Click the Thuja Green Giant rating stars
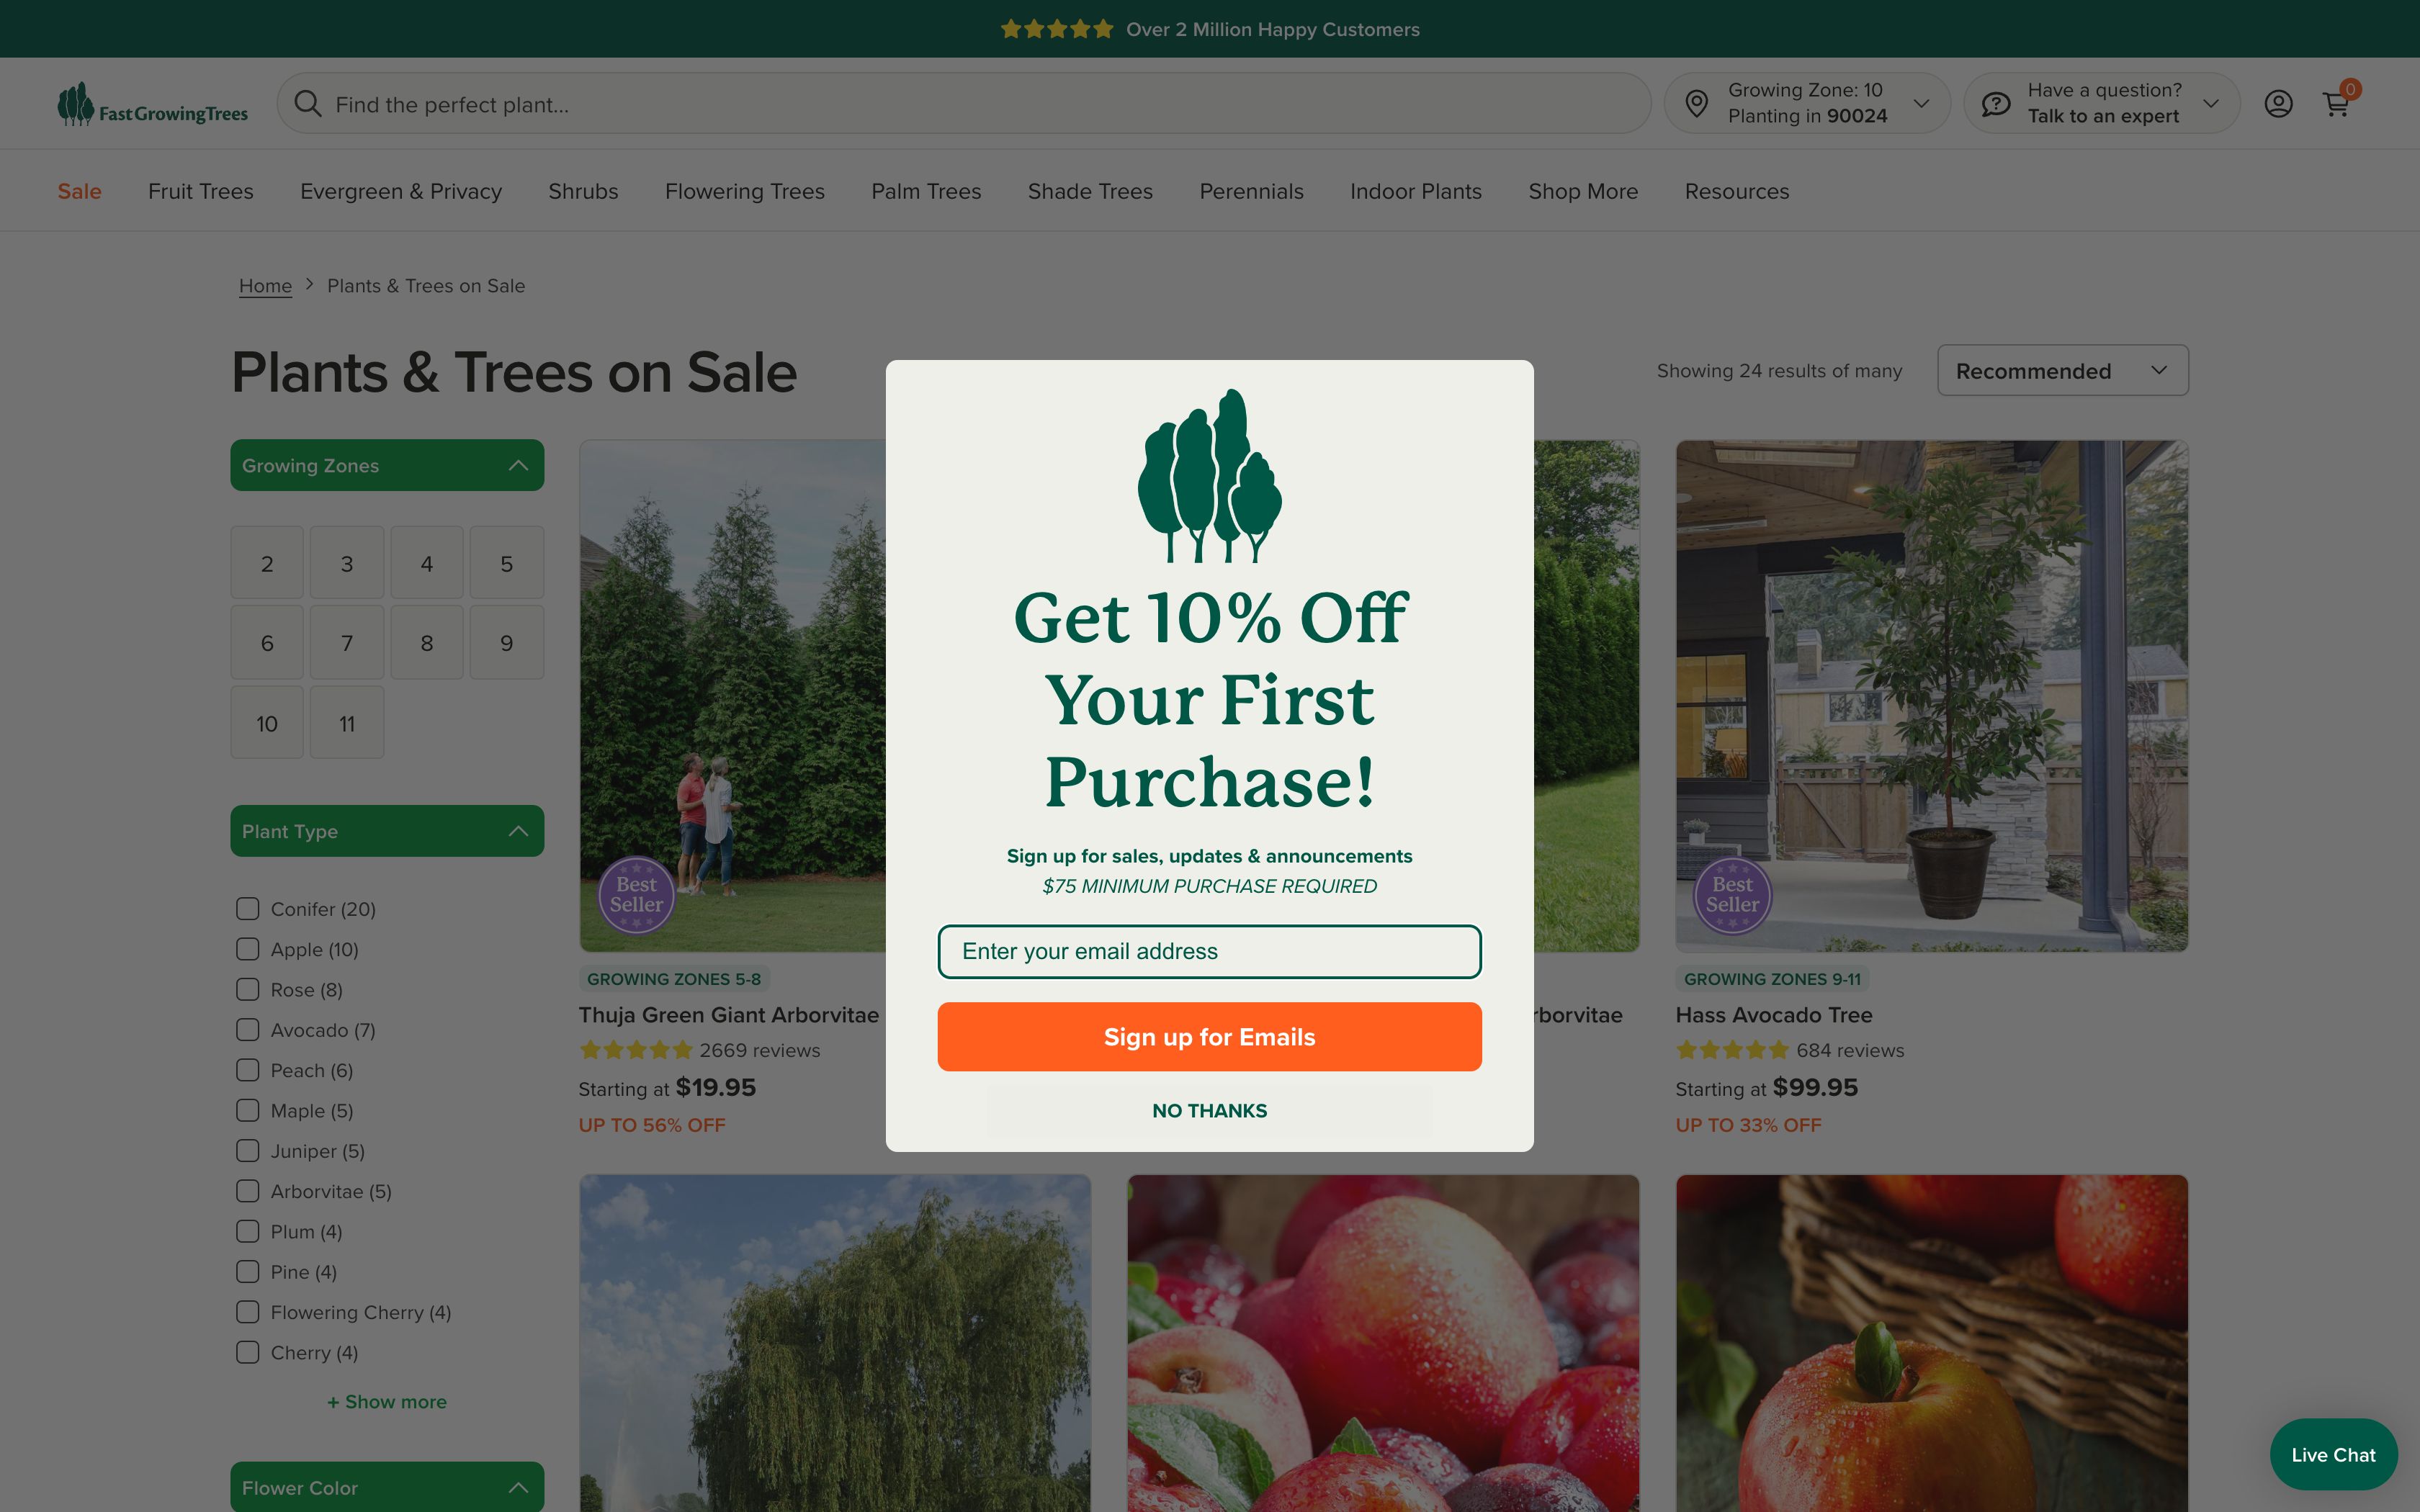 pyautogui.click(x=636, y=1050)
